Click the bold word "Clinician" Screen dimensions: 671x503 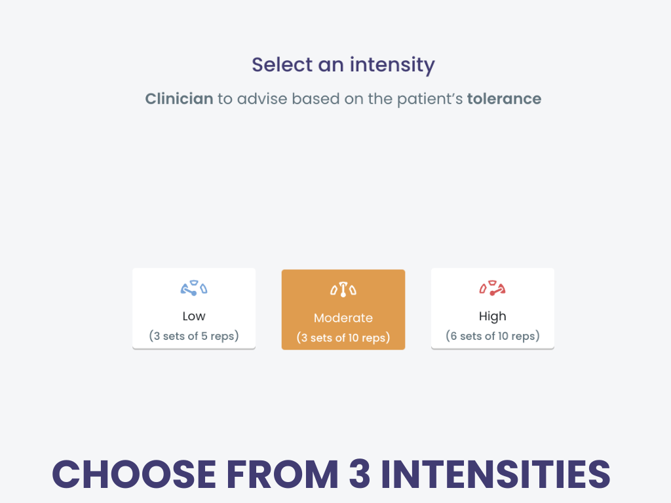tap(179, 99)
